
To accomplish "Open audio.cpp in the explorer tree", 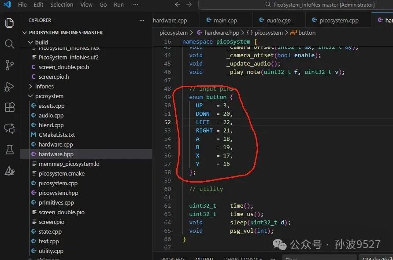I will (86, 115).
